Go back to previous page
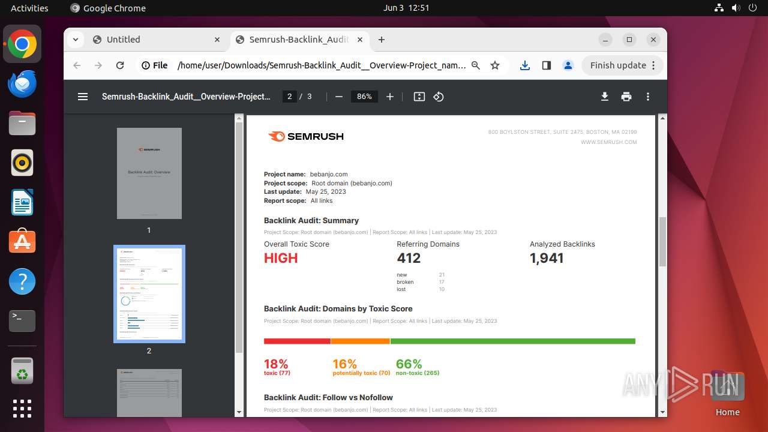This screenshot has height=432, width=768. tap(77, 65)
